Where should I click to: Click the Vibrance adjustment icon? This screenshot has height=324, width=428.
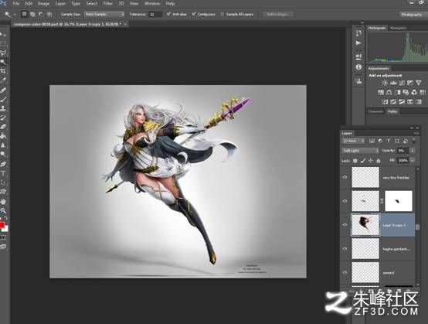tap(419, 83)
